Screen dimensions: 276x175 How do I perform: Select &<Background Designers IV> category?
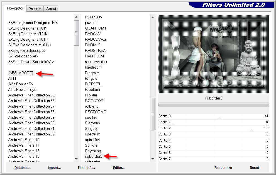(33, 23)
